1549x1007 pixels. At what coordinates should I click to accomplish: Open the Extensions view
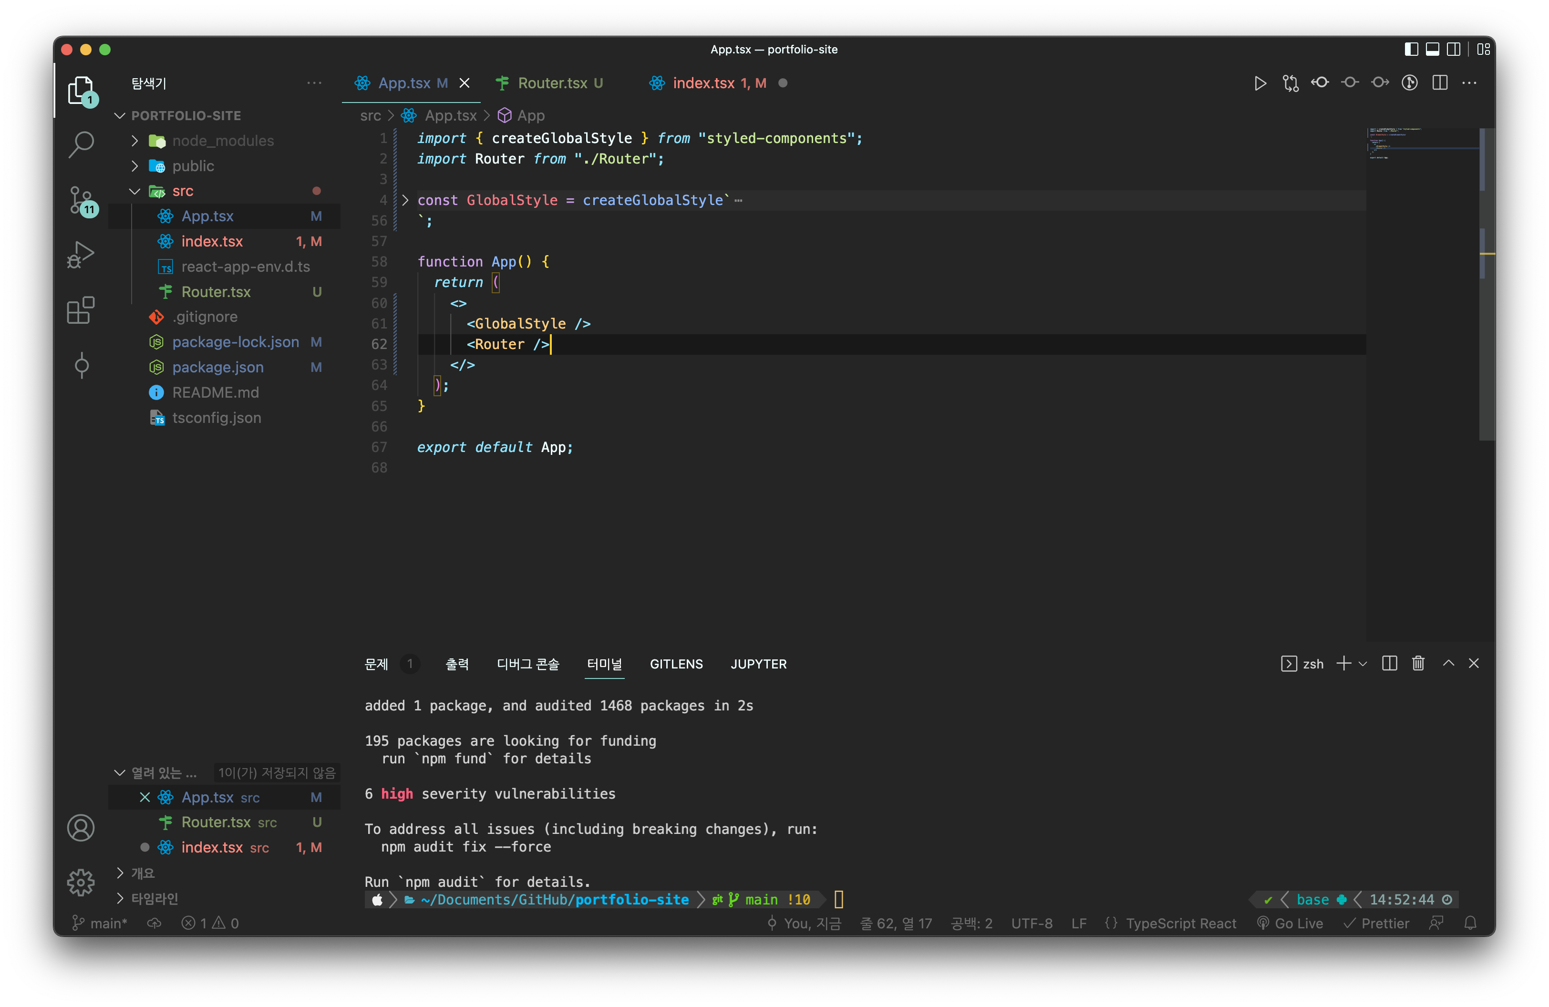click(81, 310)
